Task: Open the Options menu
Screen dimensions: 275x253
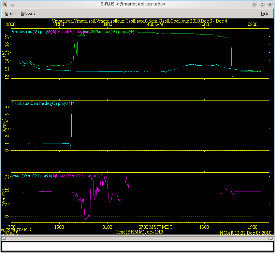Action: pyautogui.click(x=28, y=13)
